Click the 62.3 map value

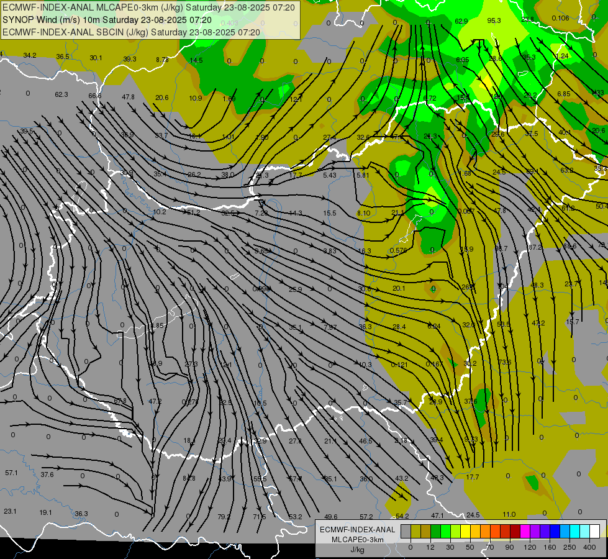coord(61,94)
